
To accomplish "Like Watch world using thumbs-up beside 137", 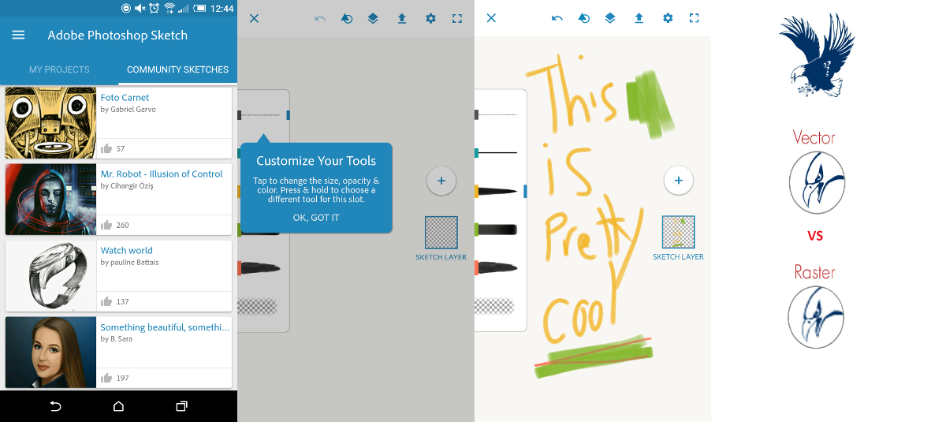I will [x=107, y=301].
